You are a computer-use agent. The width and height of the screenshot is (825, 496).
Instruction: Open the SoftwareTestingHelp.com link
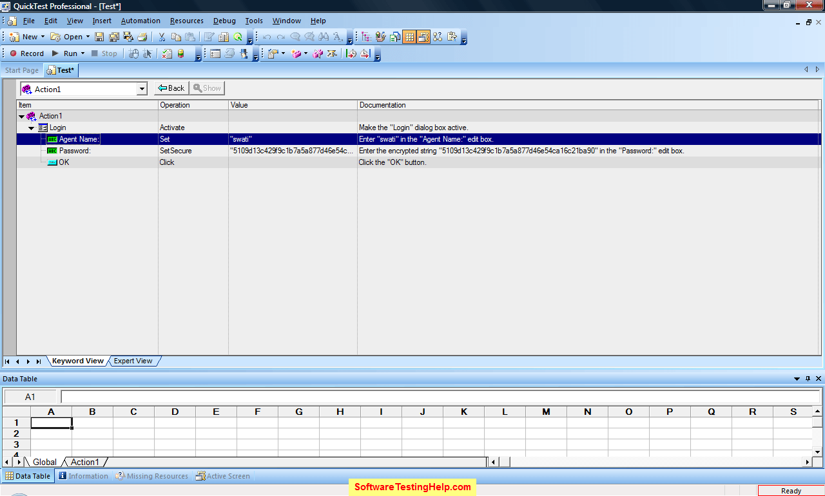[412, 488]
